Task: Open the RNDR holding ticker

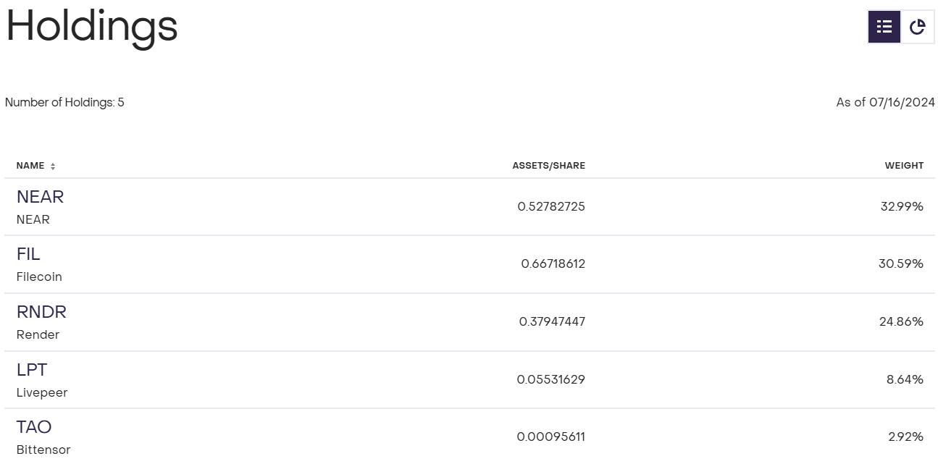Action: click(x=41, y=312)
